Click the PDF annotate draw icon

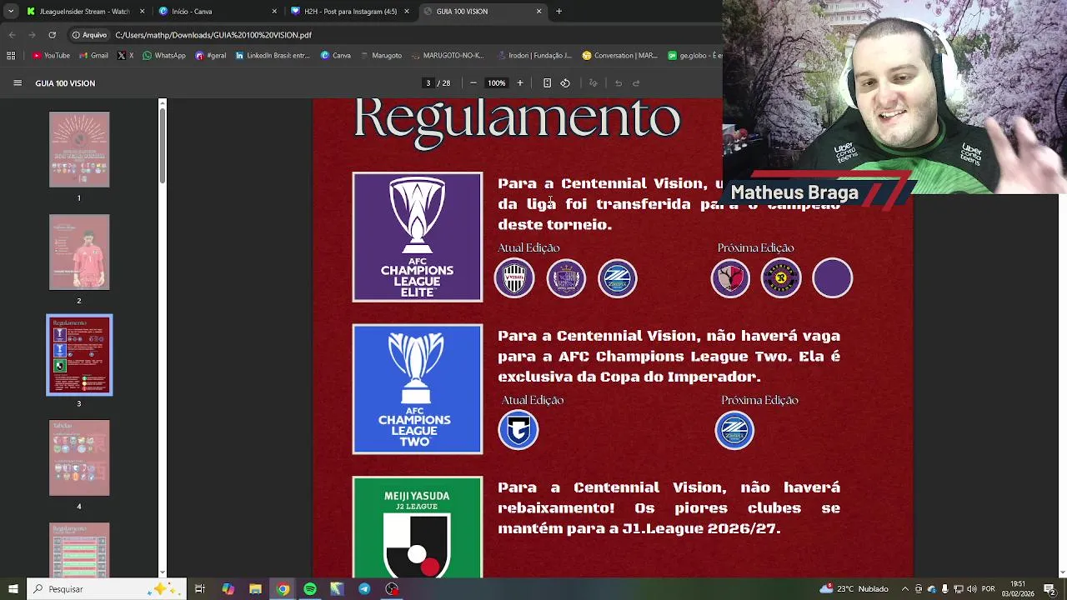pyautogui.click(x=594, y=83)
